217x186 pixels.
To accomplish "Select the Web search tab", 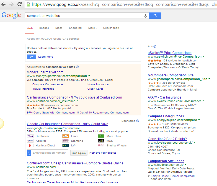I will (30, 28).
